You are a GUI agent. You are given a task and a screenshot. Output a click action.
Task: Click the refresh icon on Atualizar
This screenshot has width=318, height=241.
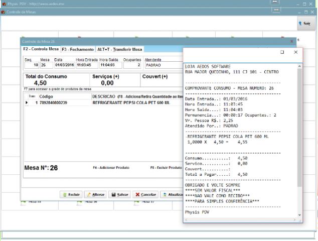165,194
